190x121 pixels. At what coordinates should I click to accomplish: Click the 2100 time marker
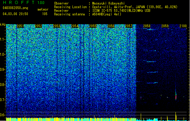point(183,26)
